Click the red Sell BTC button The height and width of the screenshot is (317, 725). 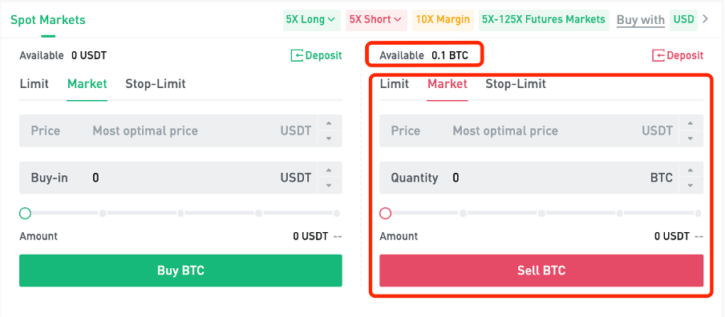[541, 271]
